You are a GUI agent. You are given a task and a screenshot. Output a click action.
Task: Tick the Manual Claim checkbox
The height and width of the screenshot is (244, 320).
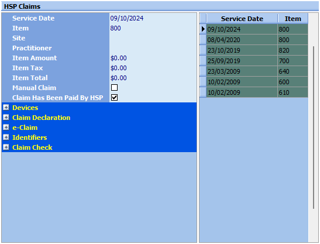coord(114,88)
